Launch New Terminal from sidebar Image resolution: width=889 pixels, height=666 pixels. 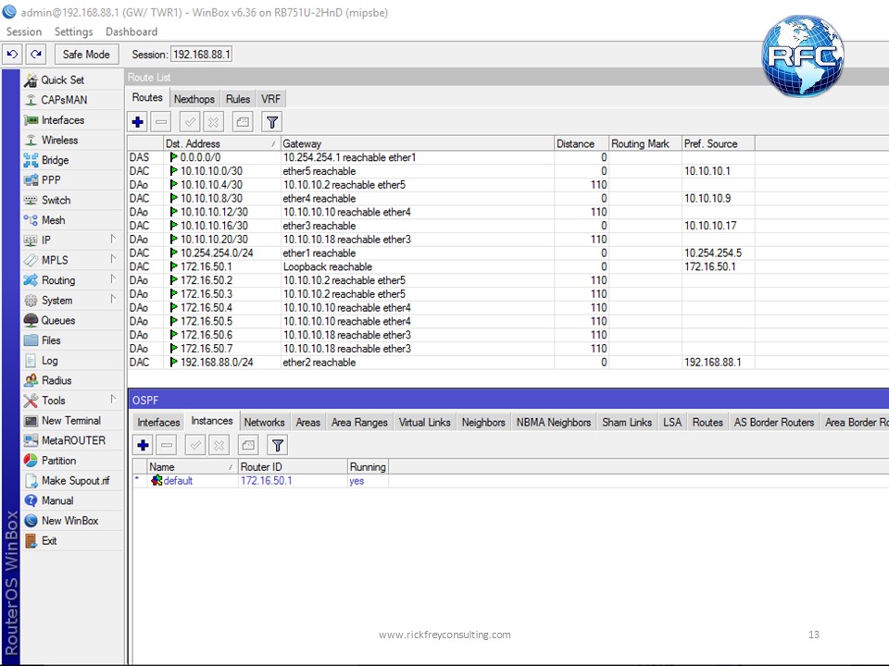pyautogui.click(x=71, y=420)
